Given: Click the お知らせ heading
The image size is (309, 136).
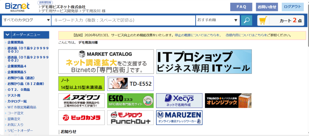Looking at the screenshot, I should coord(68,132).
